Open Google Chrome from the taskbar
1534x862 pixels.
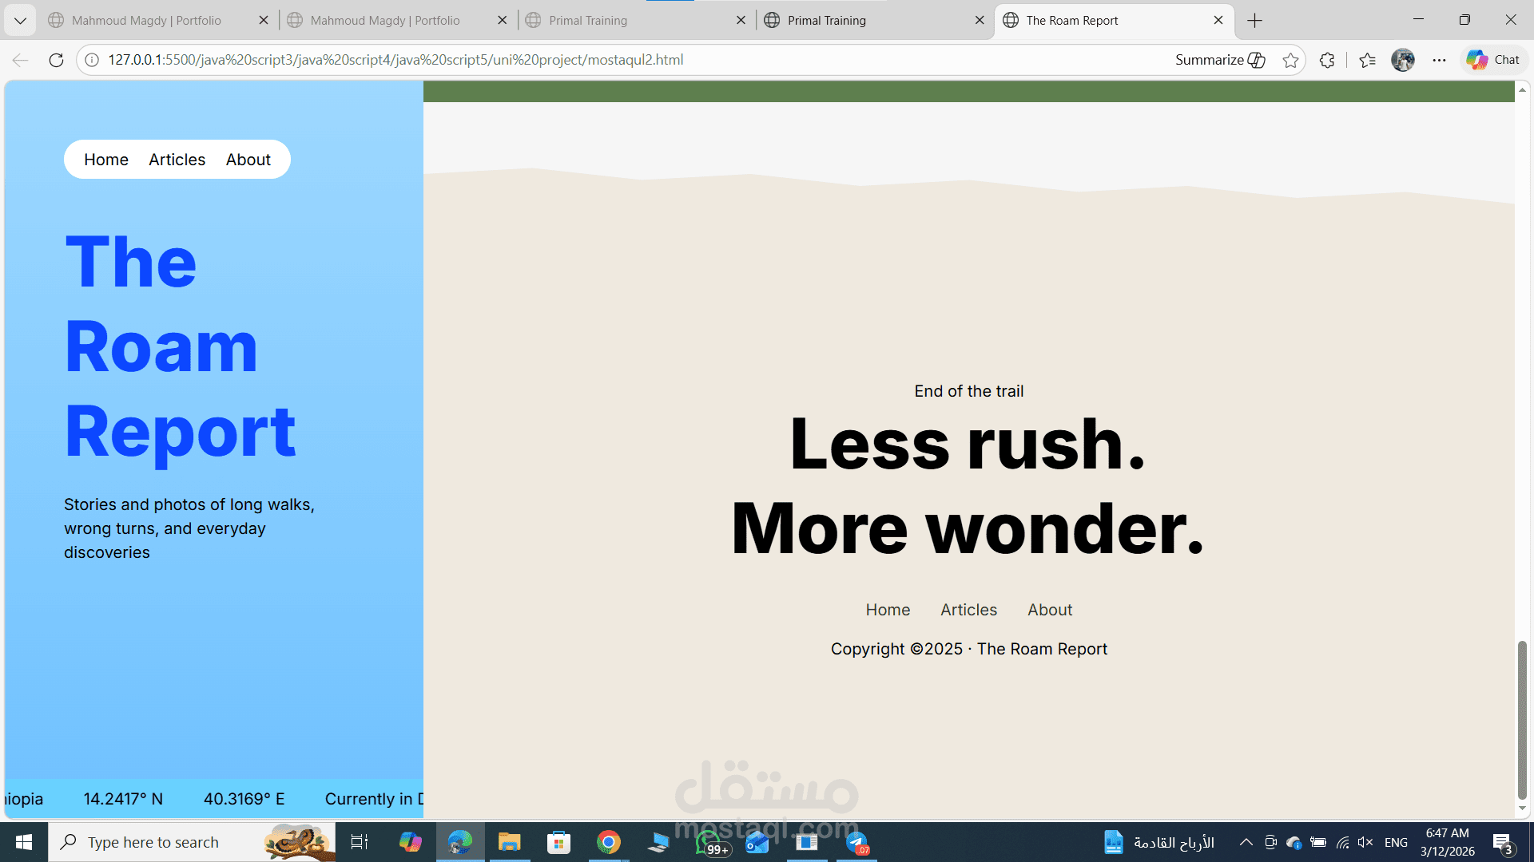[x=608, y=842]
